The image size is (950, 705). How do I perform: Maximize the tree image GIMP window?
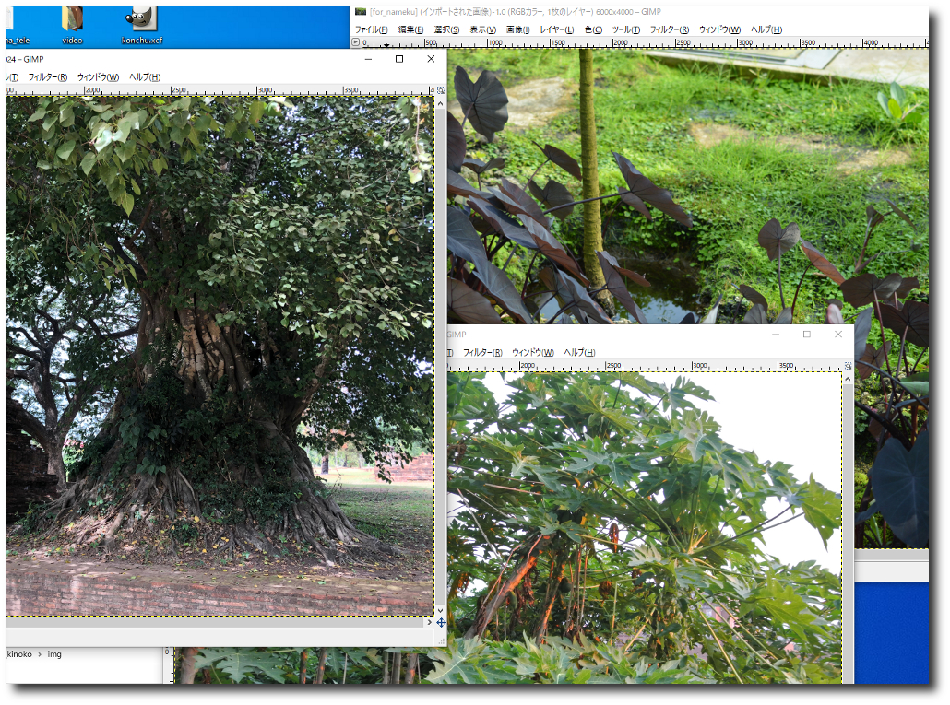pyautogui.click(x=399, y=59)
